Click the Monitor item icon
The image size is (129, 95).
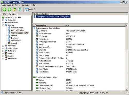[x=9, y=35]
